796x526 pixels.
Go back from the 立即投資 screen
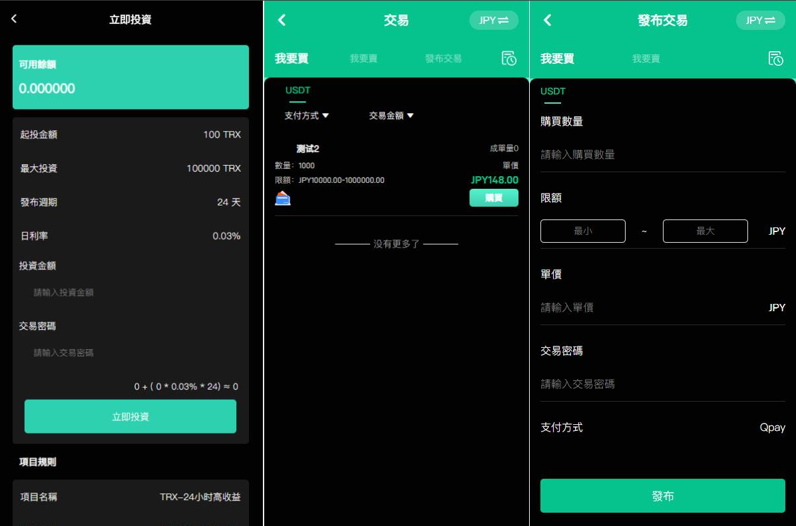click(x=14, y=19)
